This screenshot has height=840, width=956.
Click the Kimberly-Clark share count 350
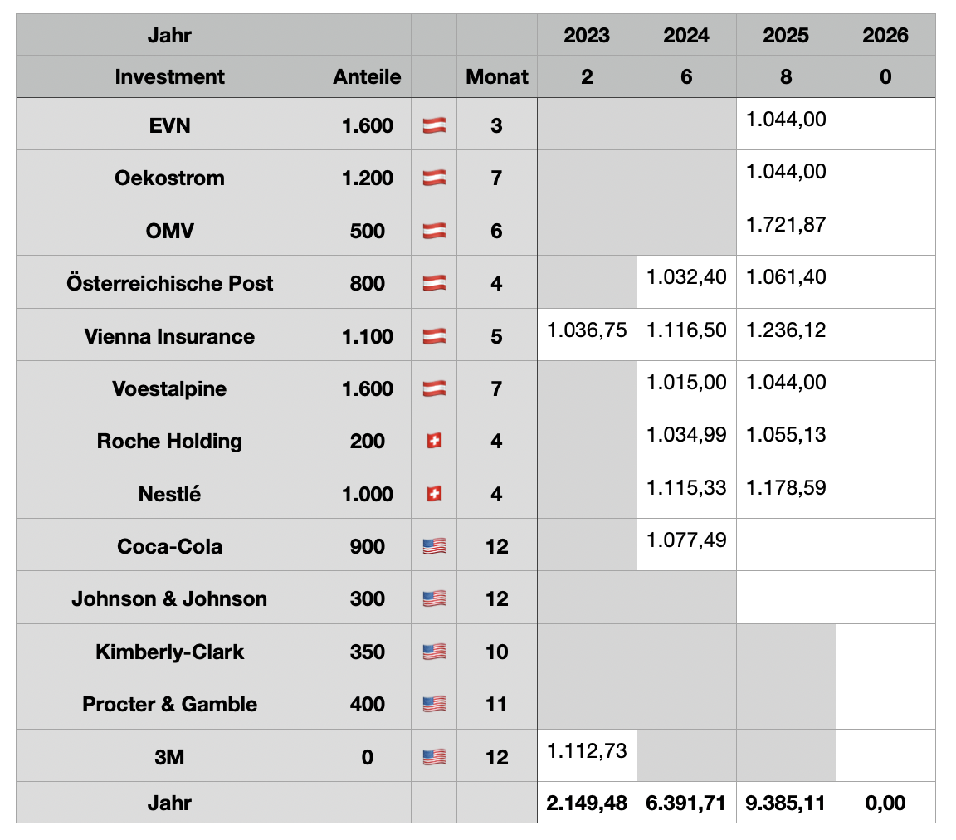367,652
